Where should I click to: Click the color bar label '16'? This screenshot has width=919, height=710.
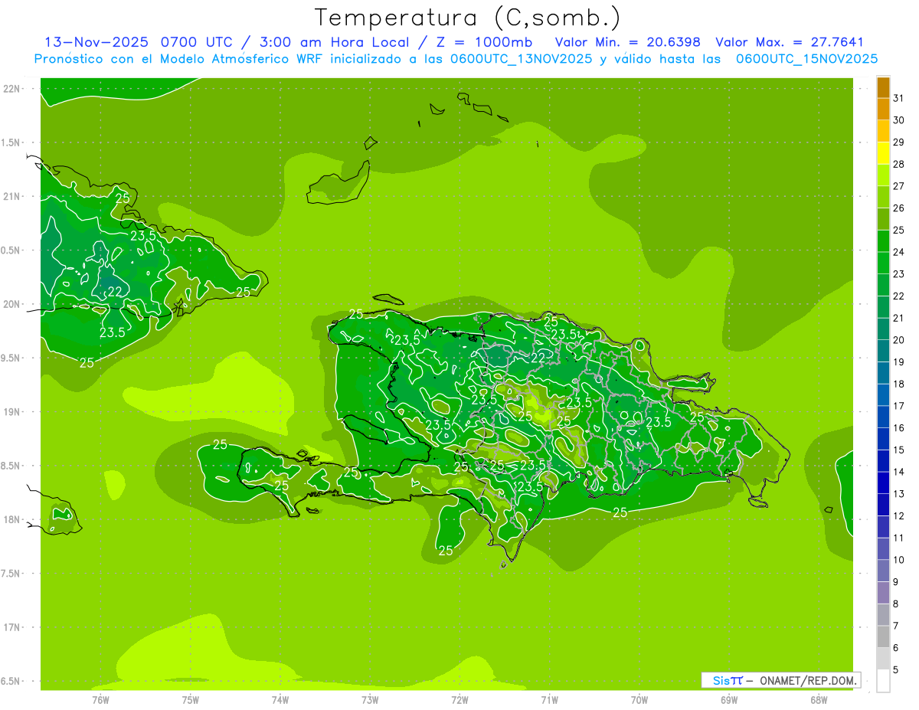point(899,428)
